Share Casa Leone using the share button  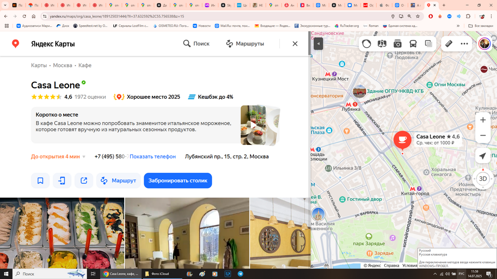83,181
